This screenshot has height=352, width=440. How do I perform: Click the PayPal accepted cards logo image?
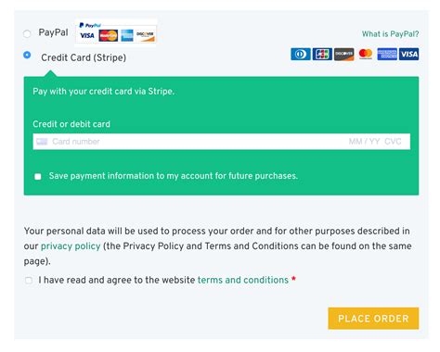(x=116, y=31)
